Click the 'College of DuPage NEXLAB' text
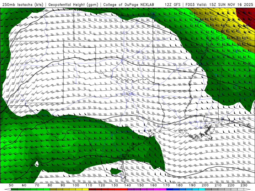 click(x=128, y=4)
